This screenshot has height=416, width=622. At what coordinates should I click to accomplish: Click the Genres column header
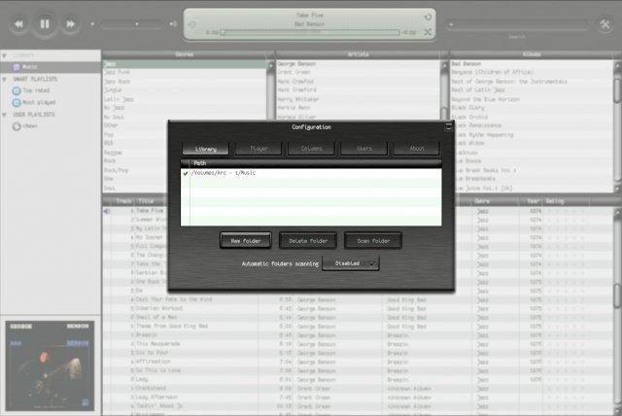[x=185, y=54]
